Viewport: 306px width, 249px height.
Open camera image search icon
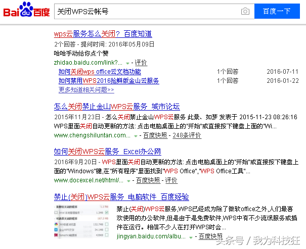click(x=245, y=11)
